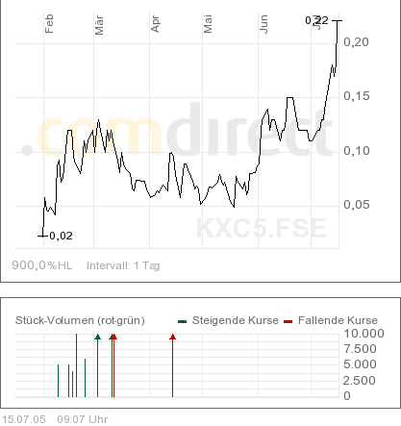Click the KXC5.FSE ticker watermark

pos(262,228)
